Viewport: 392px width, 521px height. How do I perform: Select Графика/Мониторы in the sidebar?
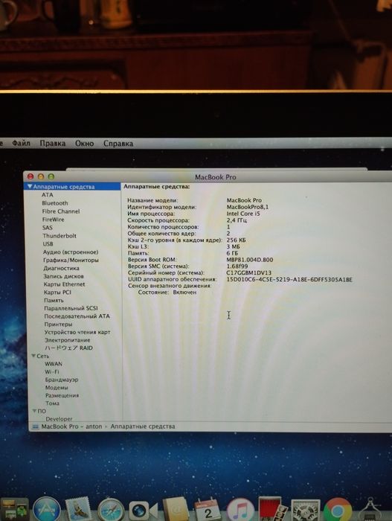coord(71,260)
